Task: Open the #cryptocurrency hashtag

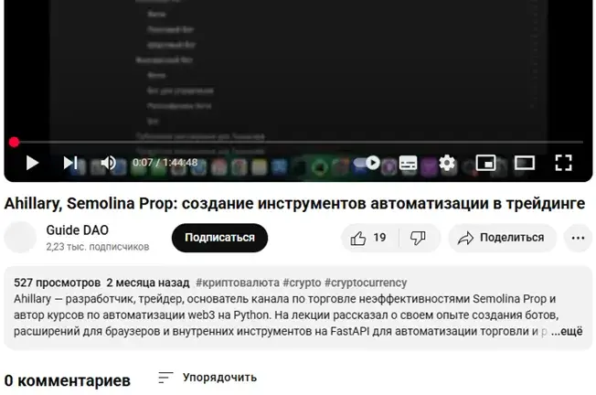Action: (366, 283)
